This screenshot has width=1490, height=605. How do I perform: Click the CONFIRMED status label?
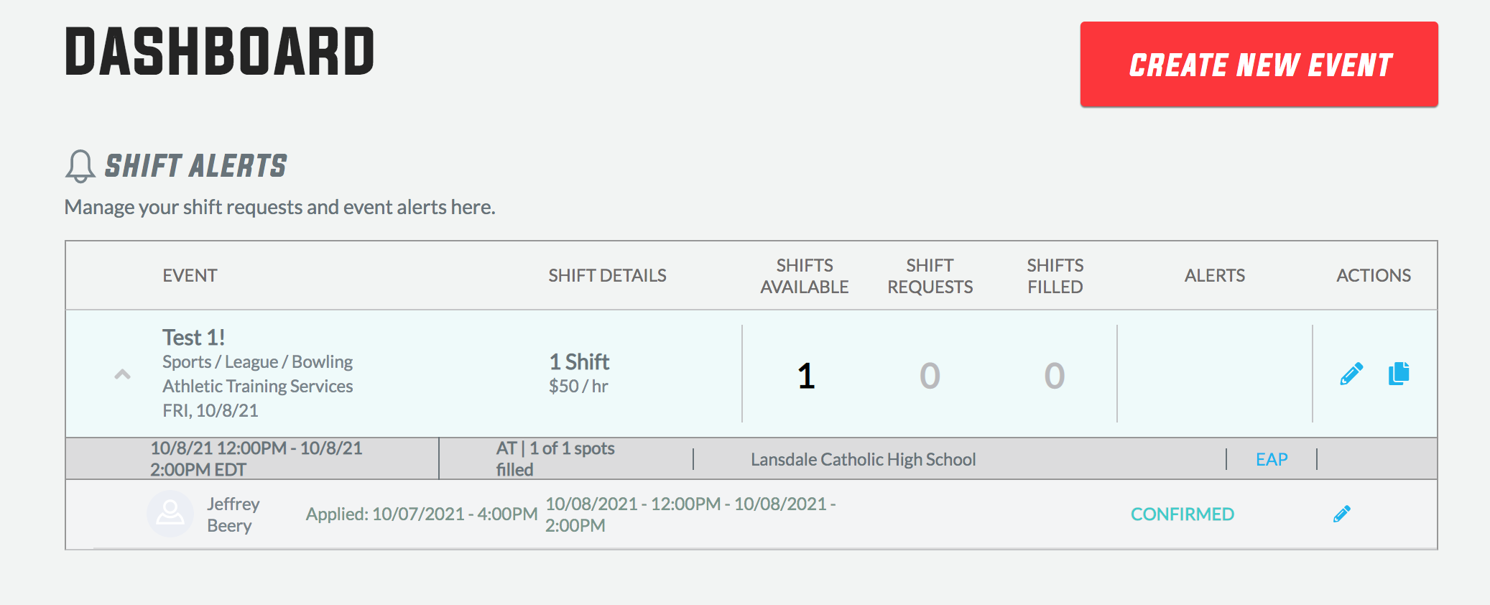click(x=1183, y=514)
